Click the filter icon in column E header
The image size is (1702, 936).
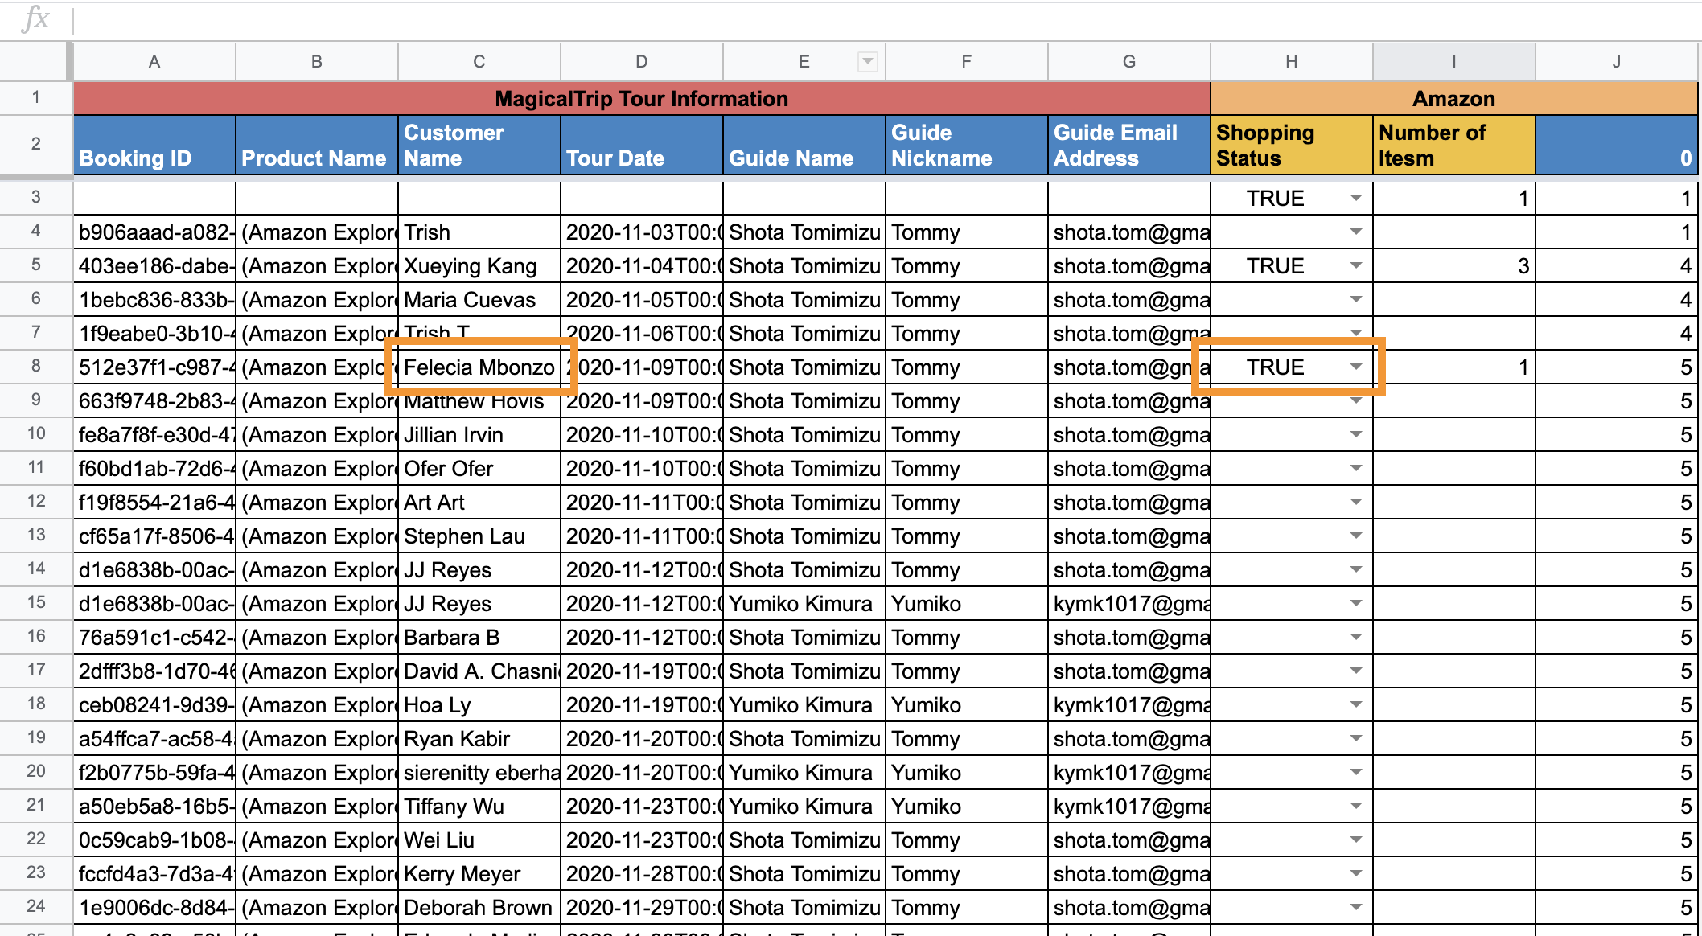(867, 62)
